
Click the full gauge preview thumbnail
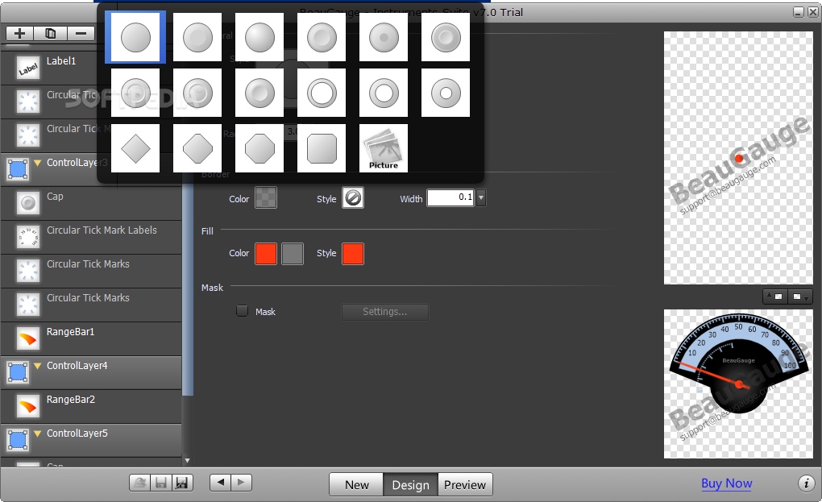[738, 384]
